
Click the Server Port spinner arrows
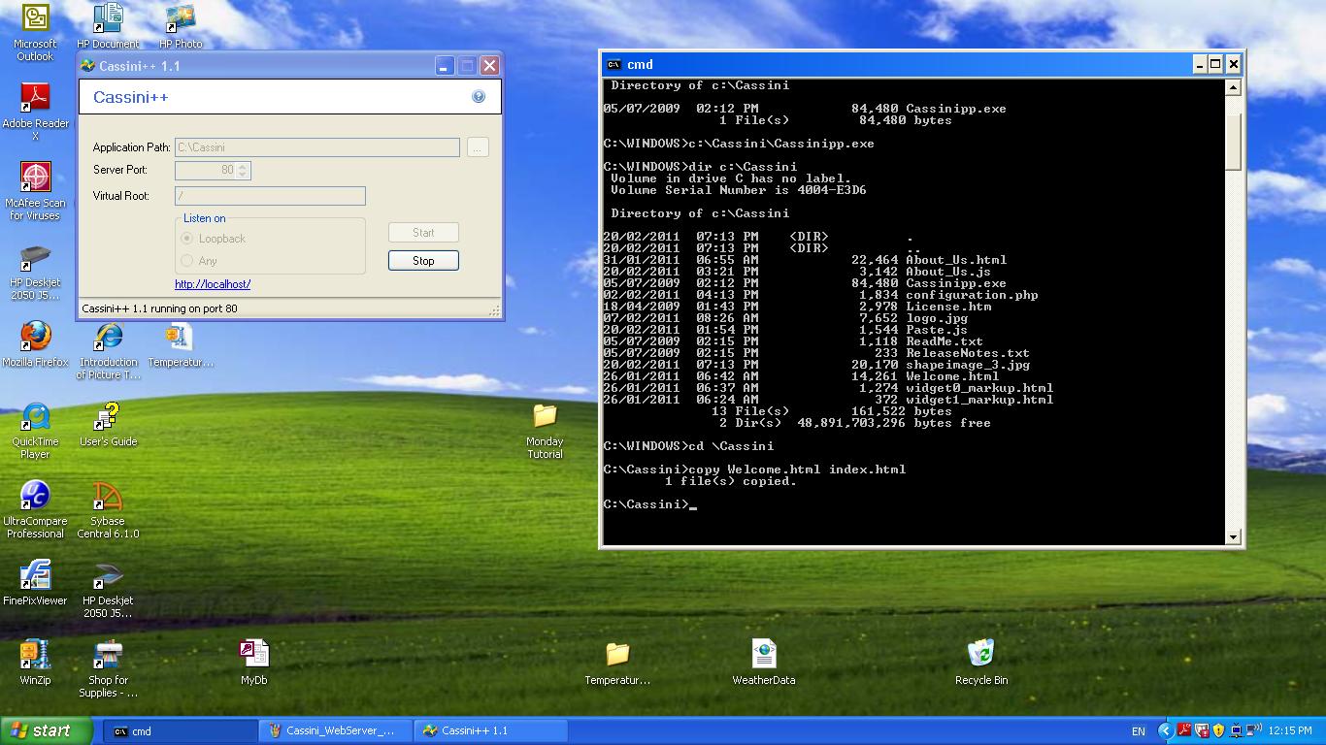click(x=243, y=171)
